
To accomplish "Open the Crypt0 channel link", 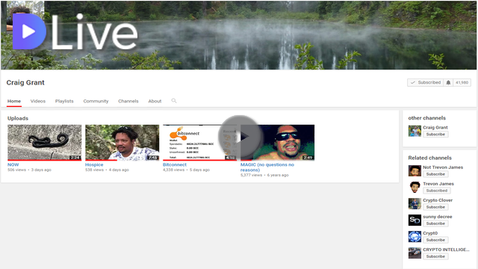I will (x=430, y=233).
